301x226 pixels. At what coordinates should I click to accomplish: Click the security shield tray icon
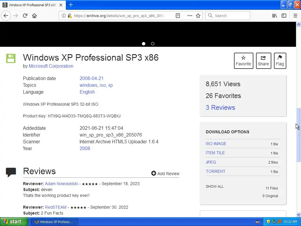[268, 222]
